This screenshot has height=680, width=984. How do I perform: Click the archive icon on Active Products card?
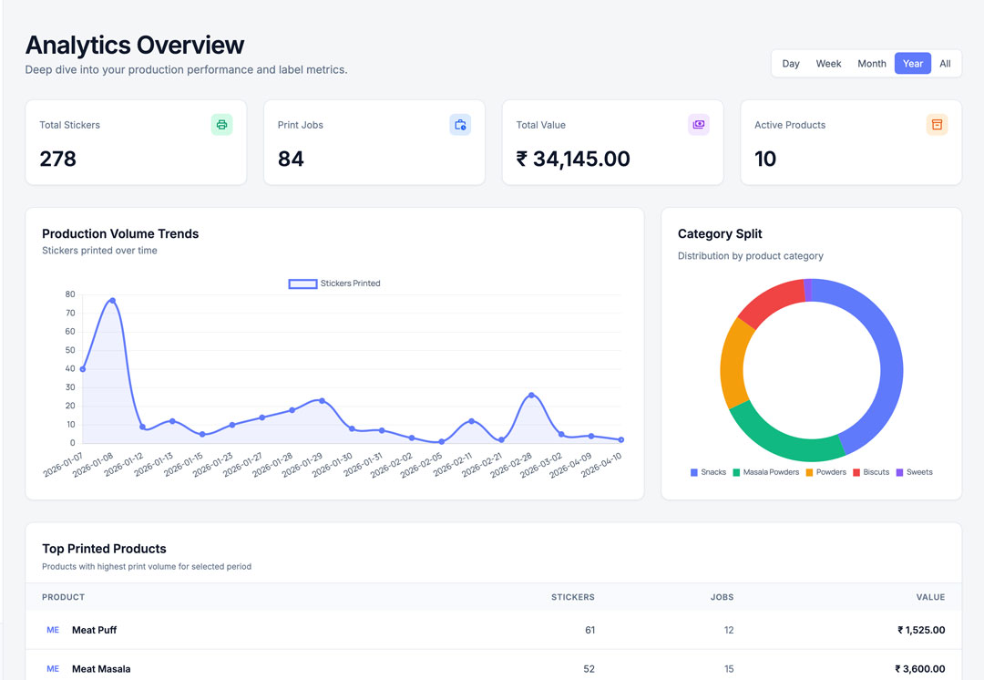point(938,124)
